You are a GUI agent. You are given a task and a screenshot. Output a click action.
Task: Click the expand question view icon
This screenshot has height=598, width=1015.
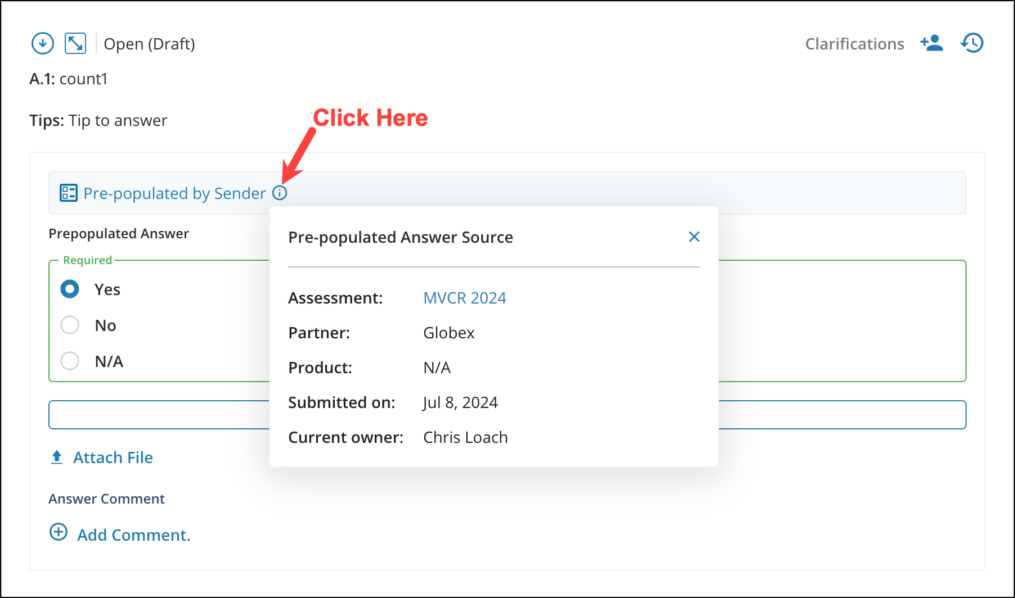tap(75, 43)
